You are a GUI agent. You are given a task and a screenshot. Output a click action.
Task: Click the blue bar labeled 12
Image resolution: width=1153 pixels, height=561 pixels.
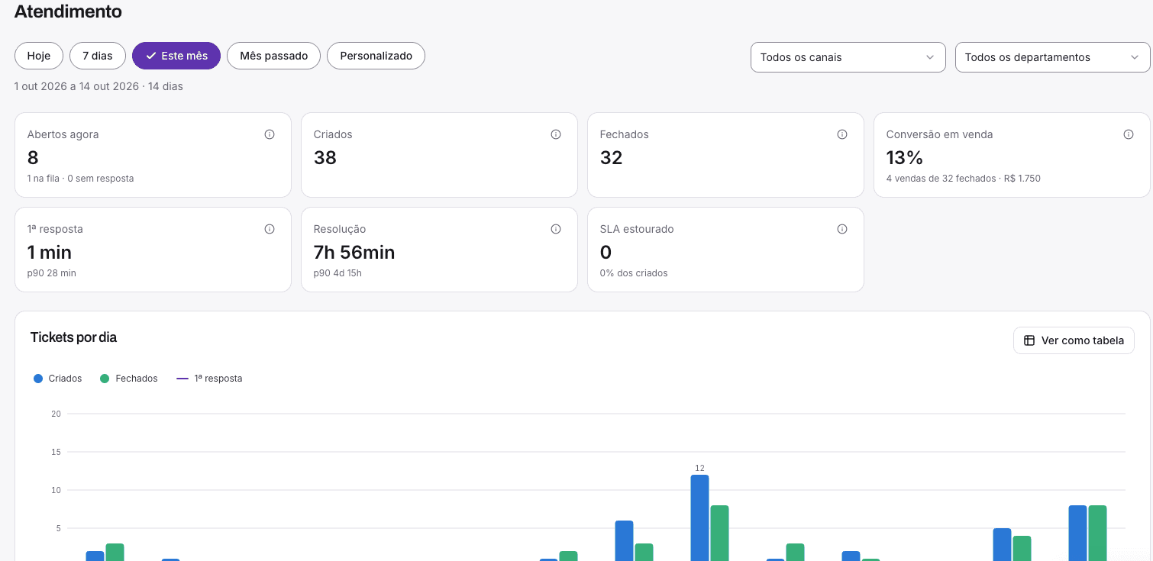pyautogui.click(x=699, y=517)
